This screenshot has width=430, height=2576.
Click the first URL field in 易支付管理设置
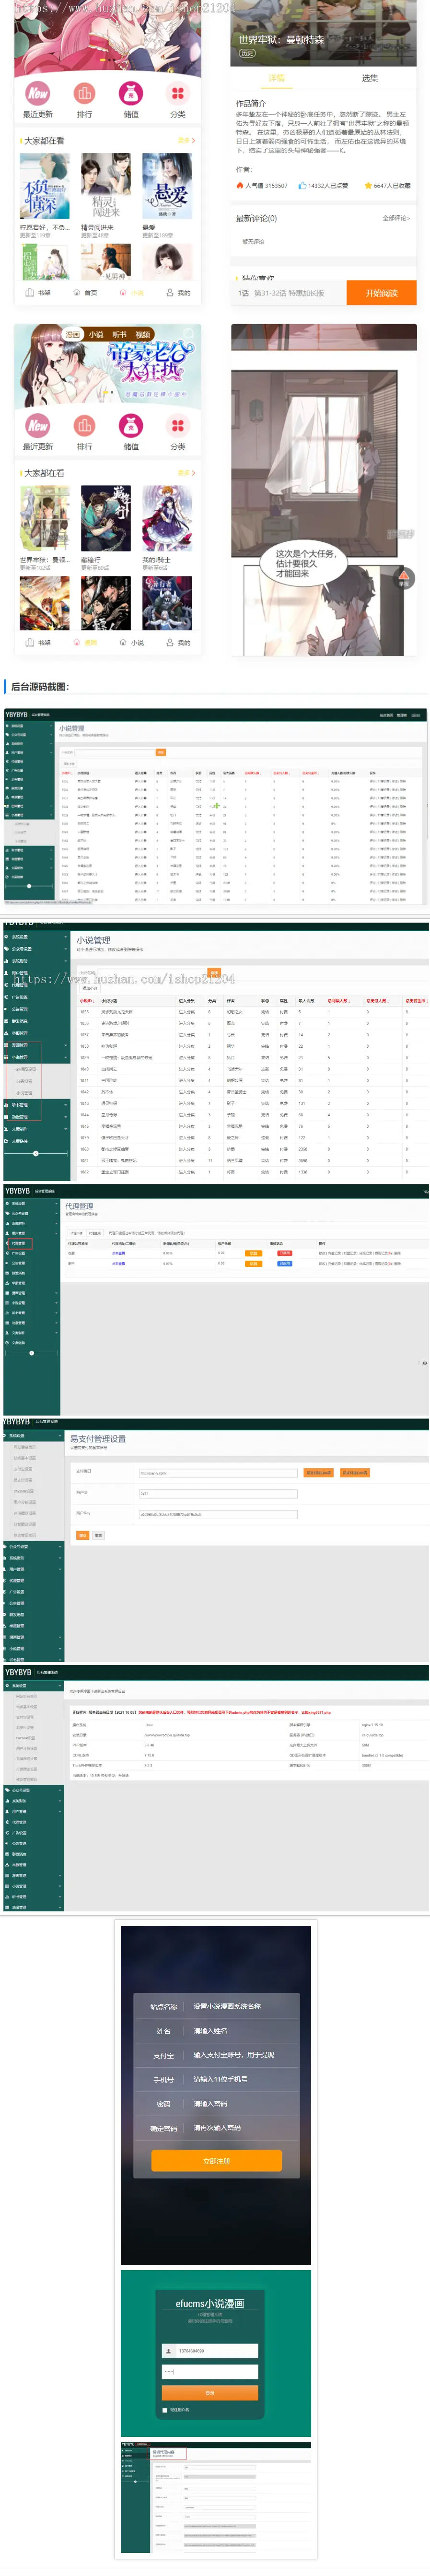(x=218, y=1473)
